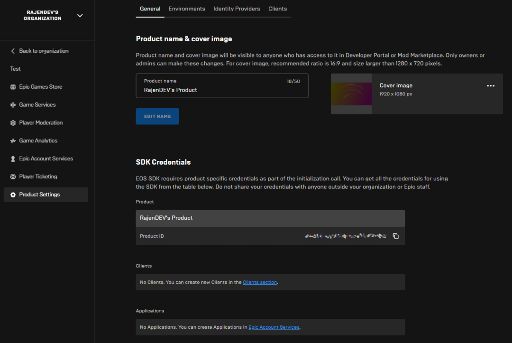The height and width of the screenshot is (343, 512).
Task: Click the SDK Credentials heading
Action: 163,162
